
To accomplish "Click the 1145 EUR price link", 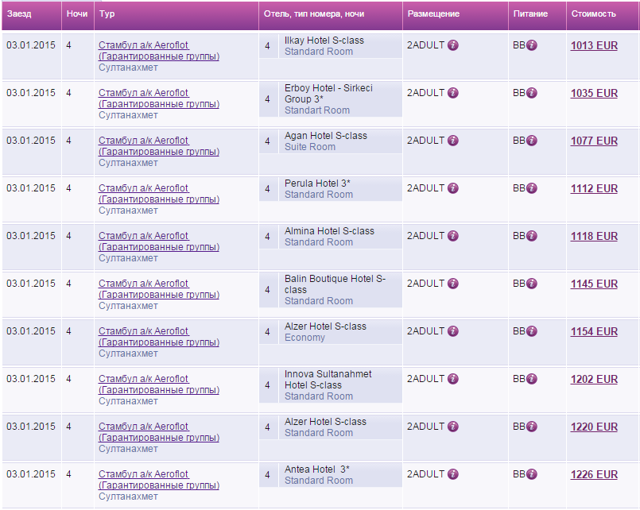I will [594, 284].
